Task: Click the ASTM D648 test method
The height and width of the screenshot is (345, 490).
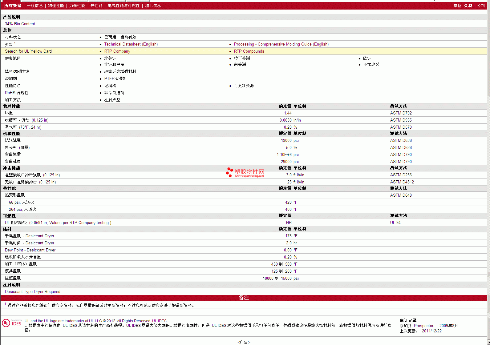Action: tap(401, 195)
